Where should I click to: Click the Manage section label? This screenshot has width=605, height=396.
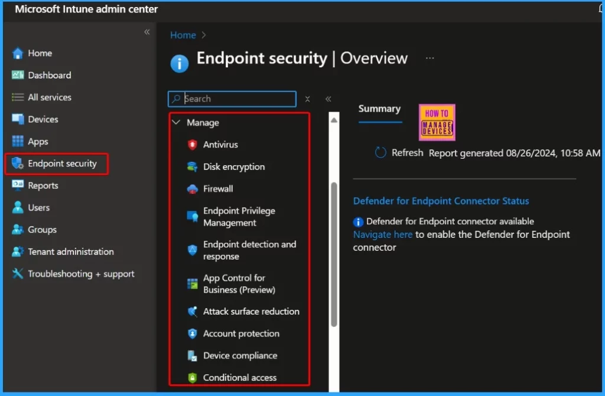[x=203, y=123]
